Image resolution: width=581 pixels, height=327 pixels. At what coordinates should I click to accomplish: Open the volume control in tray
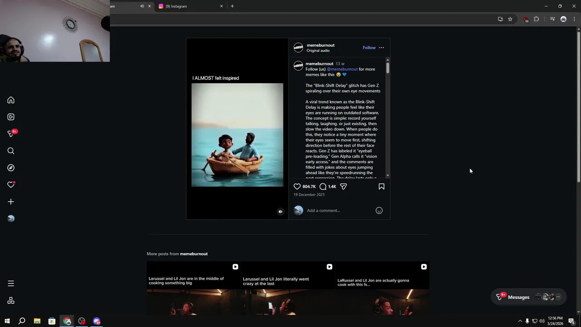pyautogui.click(x=542, y=321)
